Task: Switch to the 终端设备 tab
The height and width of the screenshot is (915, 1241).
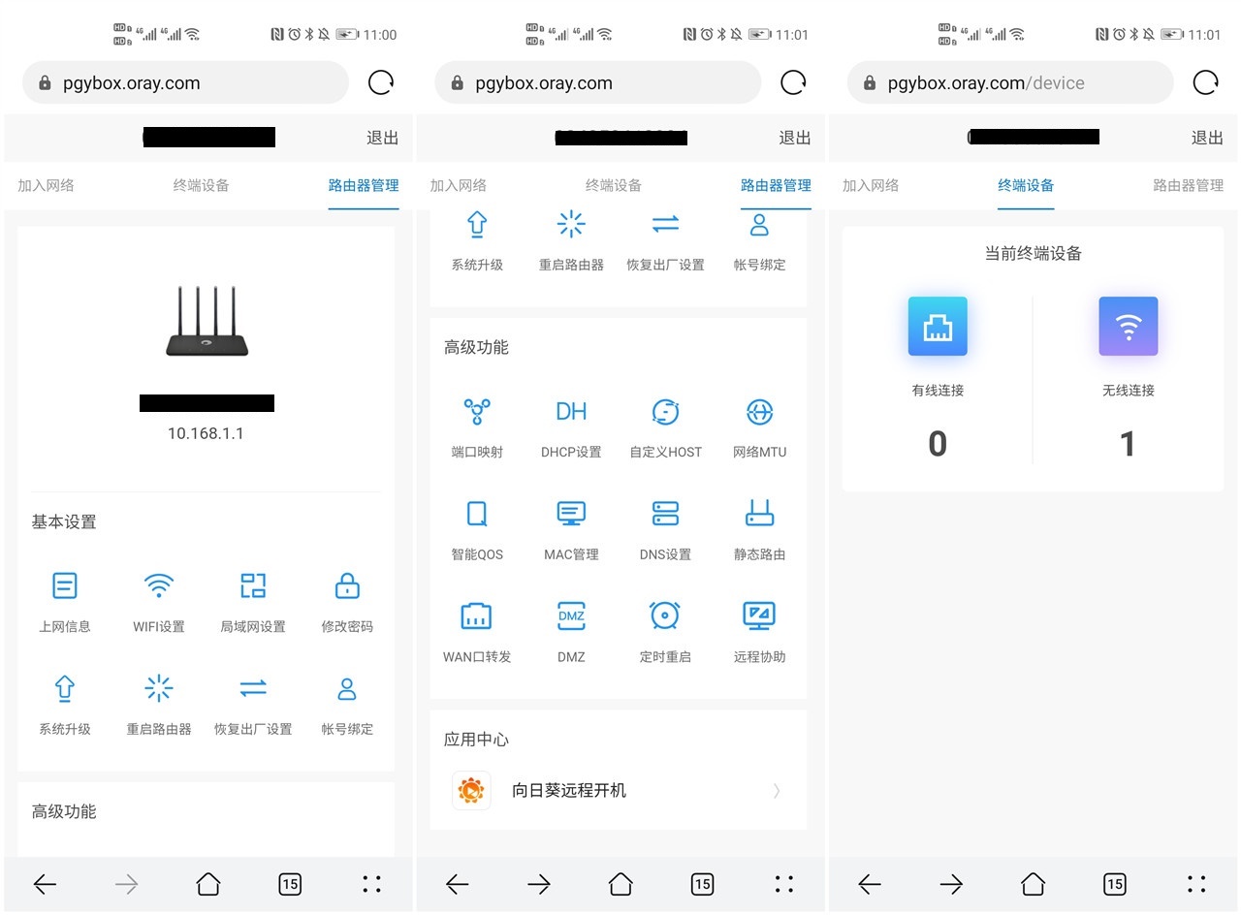Action: pyautogui.click(x=1025, y=184)
